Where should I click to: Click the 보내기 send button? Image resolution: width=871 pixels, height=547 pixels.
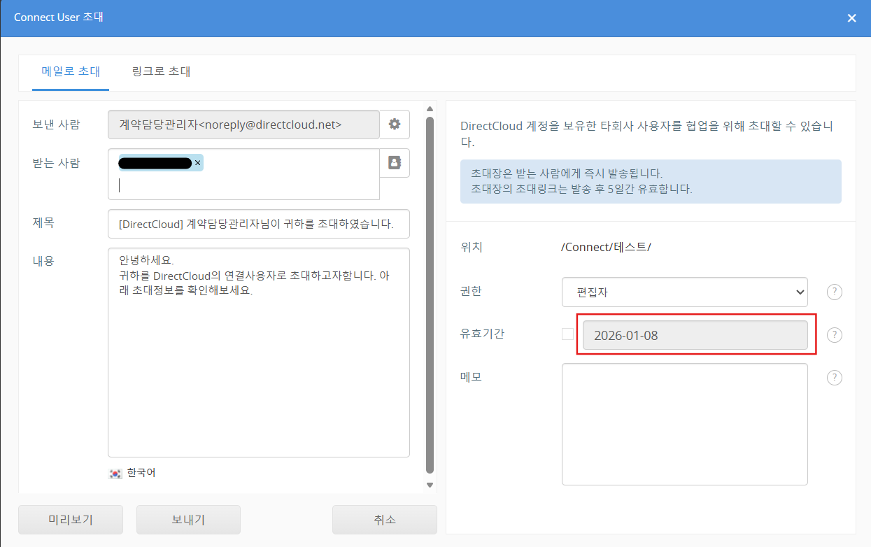point(188,520)
